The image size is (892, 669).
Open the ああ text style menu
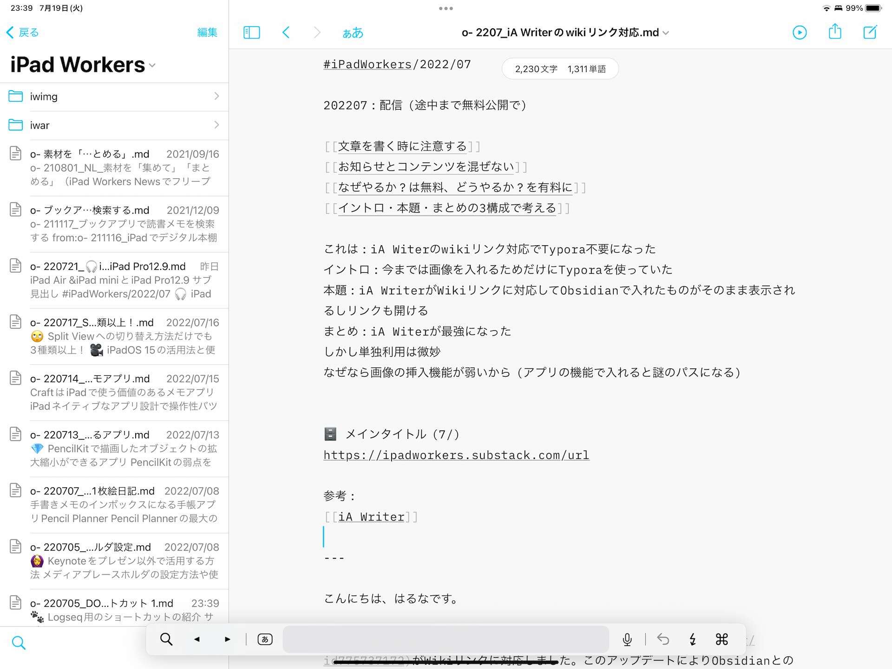(x=353, y=33)
